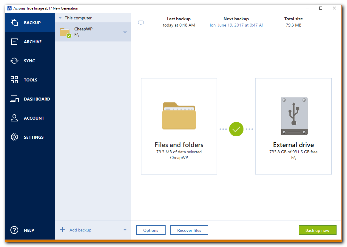
Task: Collapse the This computer list
Action: 60,18
